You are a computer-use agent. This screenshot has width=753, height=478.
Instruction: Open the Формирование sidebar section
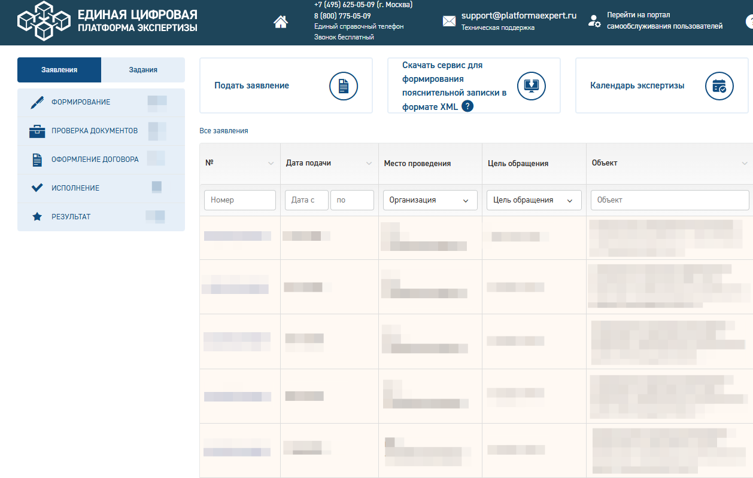81,102
